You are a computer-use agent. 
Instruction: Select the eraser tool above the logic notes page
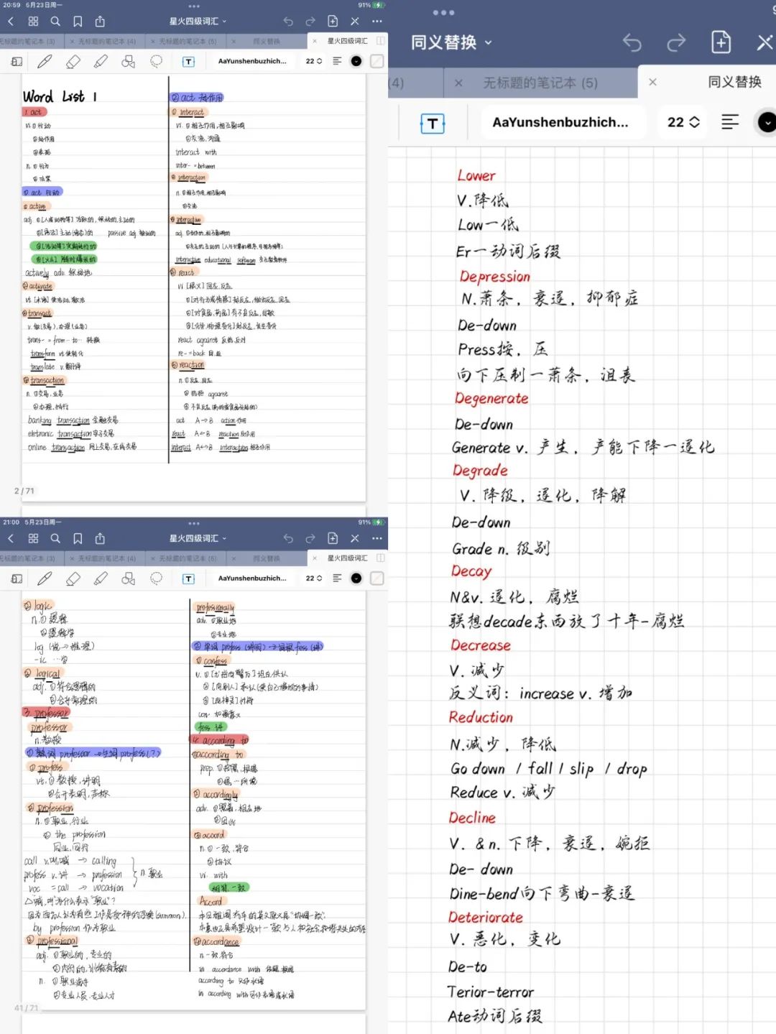pyautogui.click(x=73, y=578)
